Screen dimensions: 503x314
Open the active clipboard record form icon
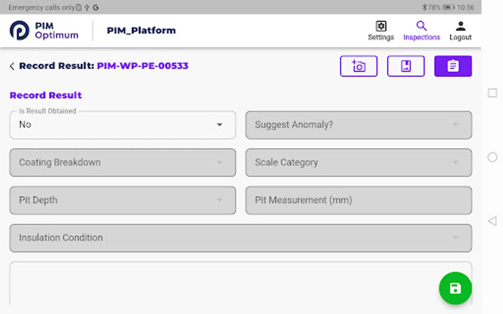(x=453, y=66)
